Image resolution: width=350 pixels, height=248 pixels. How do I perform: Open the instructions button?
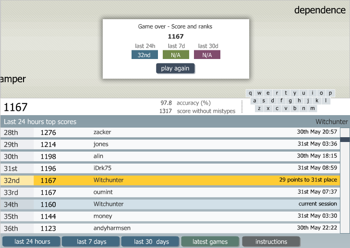[271, 242]
